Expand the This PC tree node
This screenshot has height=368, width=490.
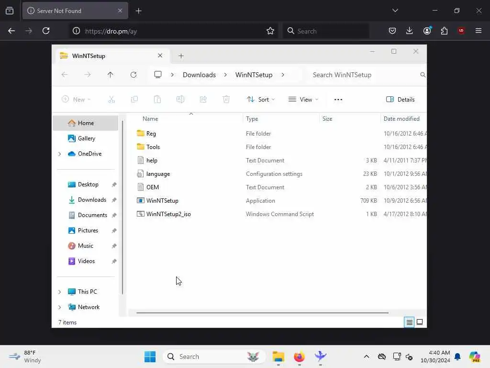[x=59, y=292]
